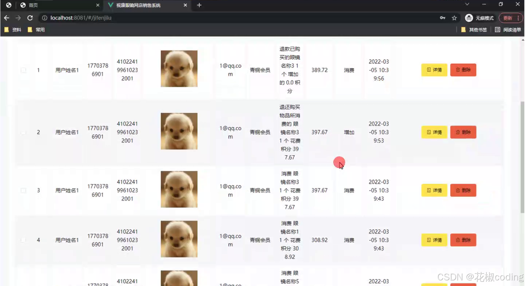
Task: Delete row 3 record with 删除
Action: [463, 190]
